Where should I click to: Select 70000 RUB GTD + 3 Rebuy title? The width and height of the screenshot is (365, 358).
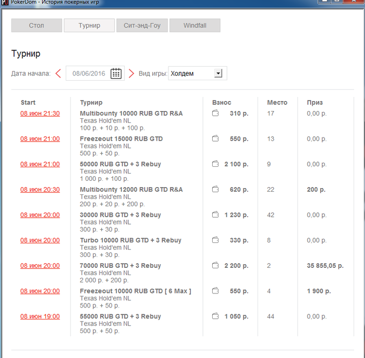pyautogui.click(x=120, y=265)
